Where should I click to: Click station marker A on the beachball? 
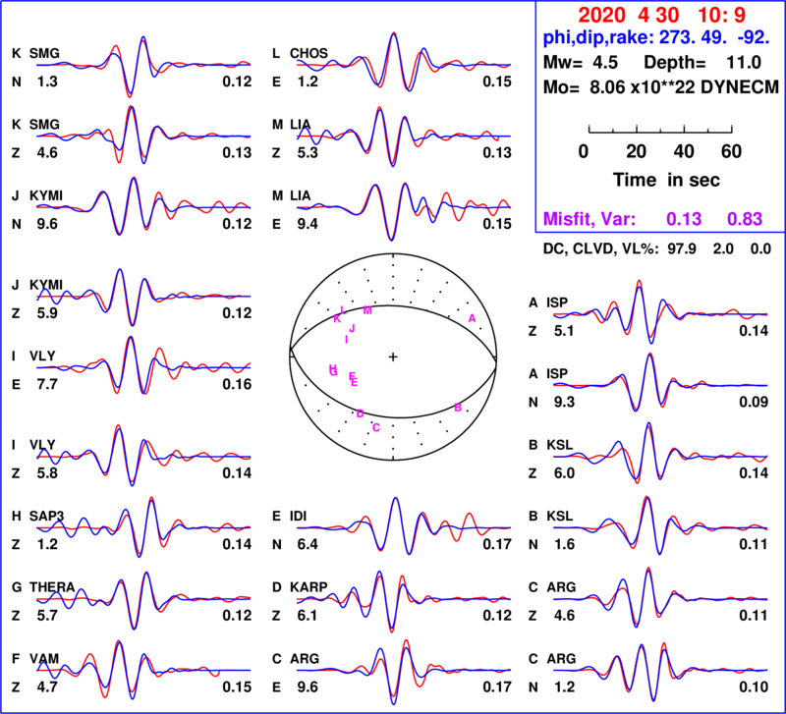(472, 318)
